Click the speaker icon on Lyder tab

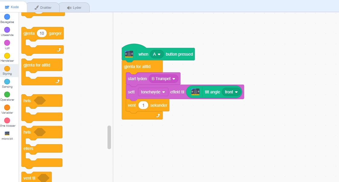point(69,8)
